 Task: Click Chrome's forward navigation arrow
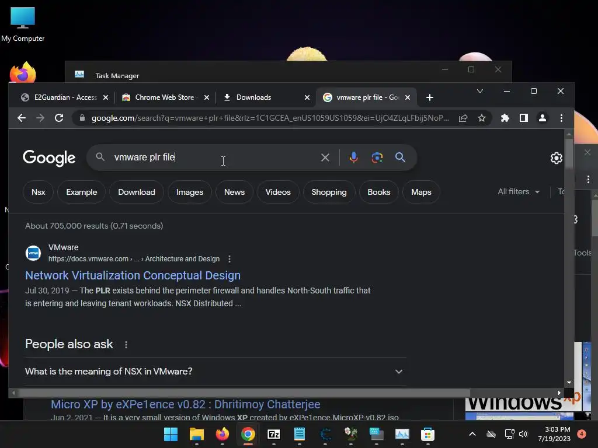tap(40, 118)
